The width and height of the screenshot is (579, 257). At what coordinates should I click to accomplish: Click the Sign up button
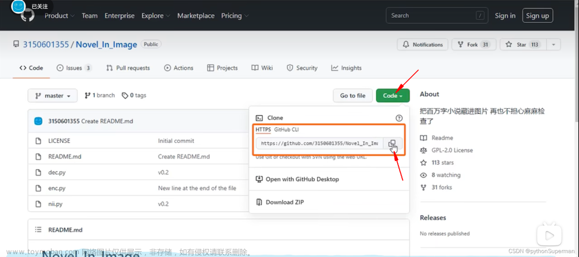click(x=537, y=16)
